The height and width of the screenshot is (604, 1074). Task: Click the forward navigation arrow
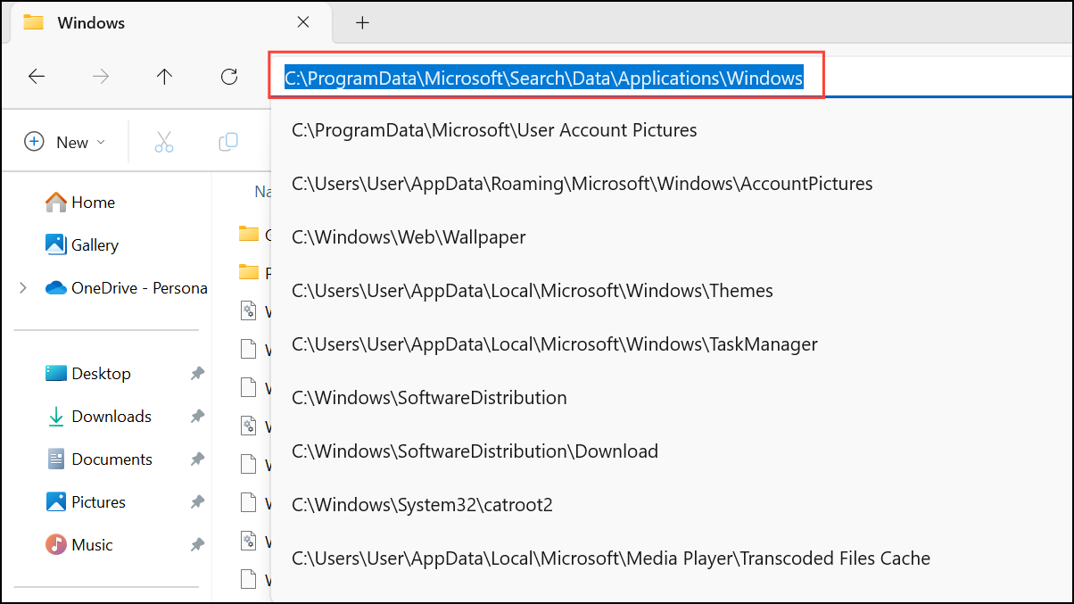point(101,77)
